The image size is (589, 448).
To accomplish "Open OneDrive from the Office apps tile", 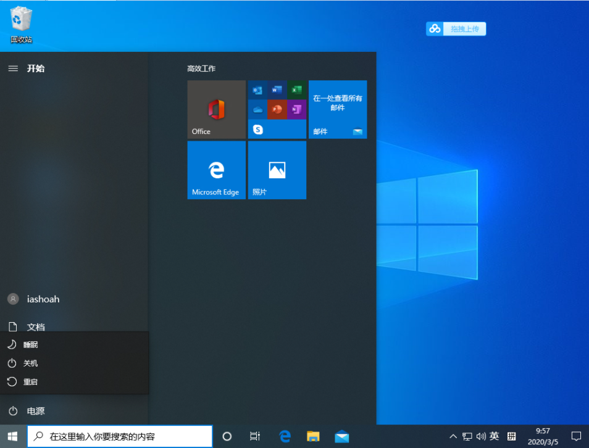I will coord(257,109).
